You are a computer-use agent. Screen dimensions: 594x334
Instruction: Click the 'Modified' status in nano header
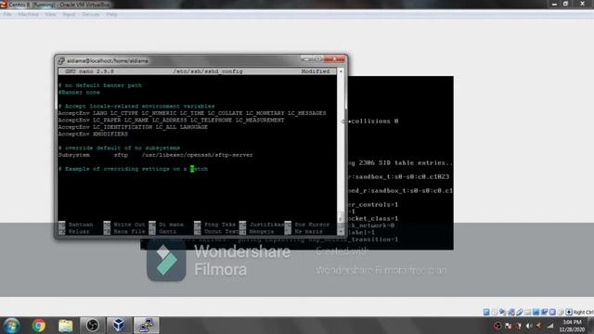[x=316, y=71]
